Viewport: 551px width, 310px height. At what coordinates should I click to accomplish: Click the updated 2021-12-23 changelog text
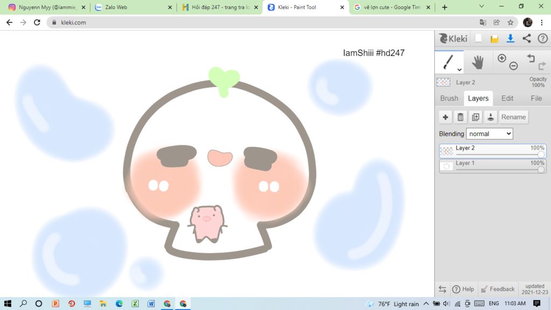535,289
